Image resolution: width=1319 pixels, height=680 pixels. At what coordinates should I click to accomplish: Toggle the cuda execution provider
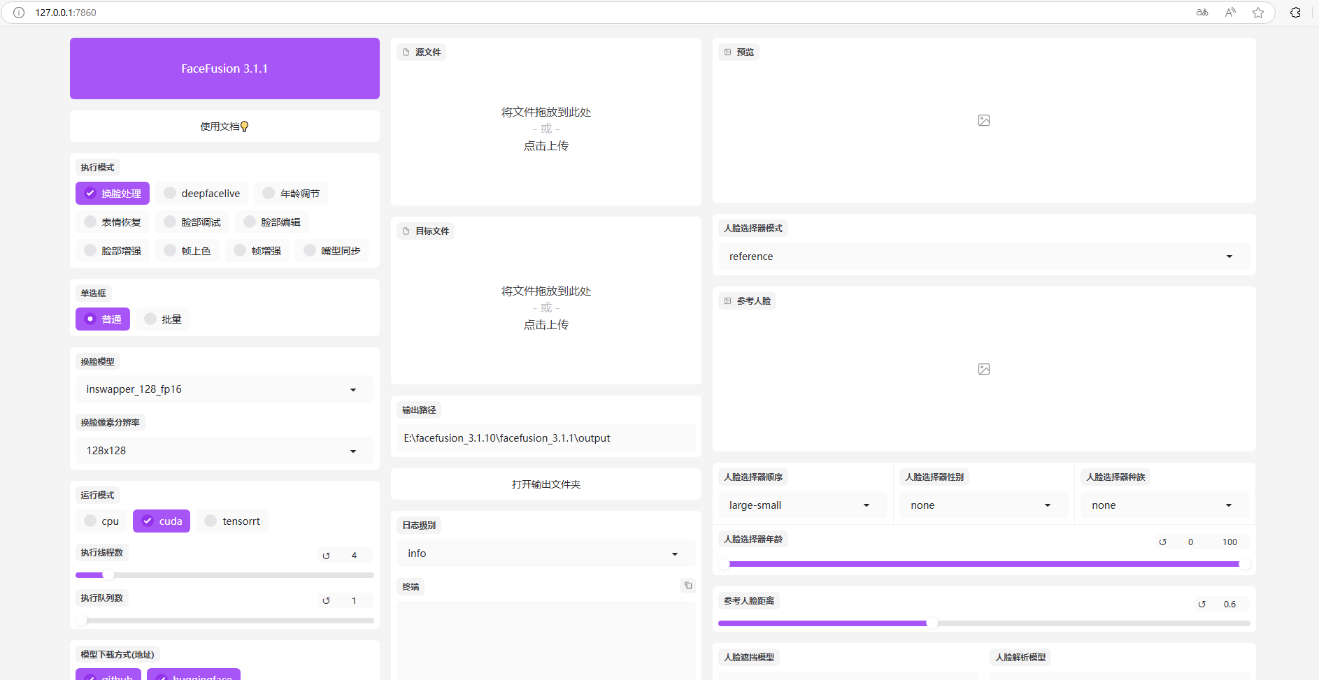pos(162,521)
